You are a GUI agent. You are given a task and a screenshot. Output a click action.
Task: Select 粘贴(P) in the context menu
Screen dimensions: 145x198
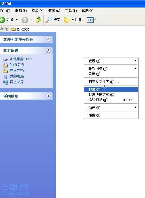pyautogui.click(x=111, y=90)
